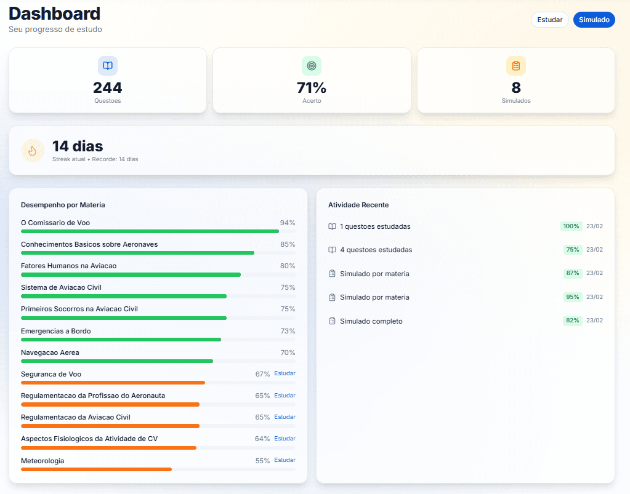Screen dimensions: 630x494
Task: Open Estudar link for Seguranca de Voo
Action: [285, 373]
